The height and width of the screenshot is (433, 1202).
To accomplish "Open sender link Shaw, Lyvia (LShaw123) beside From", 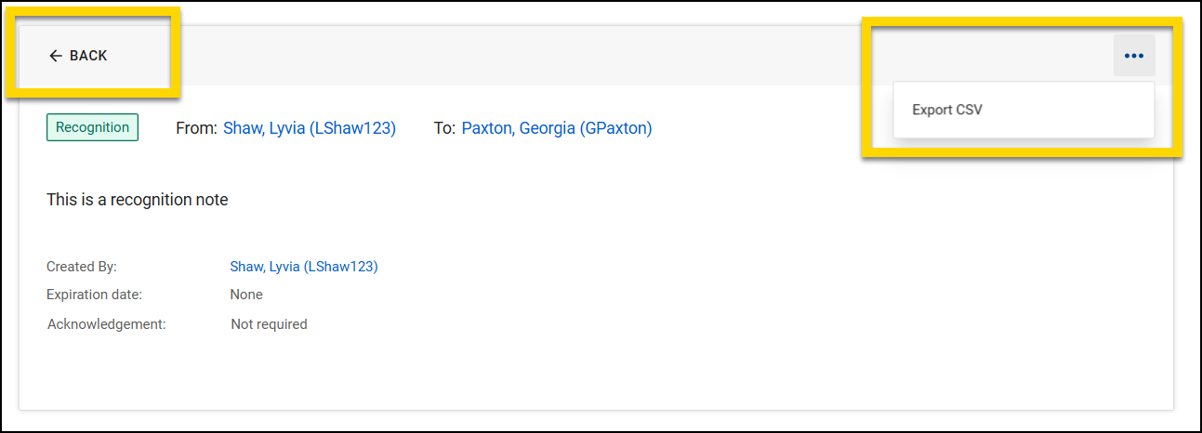I will click(x=310, y=128).
